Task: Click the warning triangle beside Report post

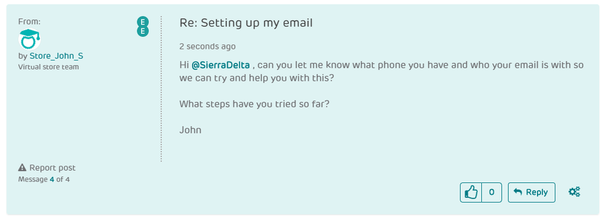Action: point(22,167)
